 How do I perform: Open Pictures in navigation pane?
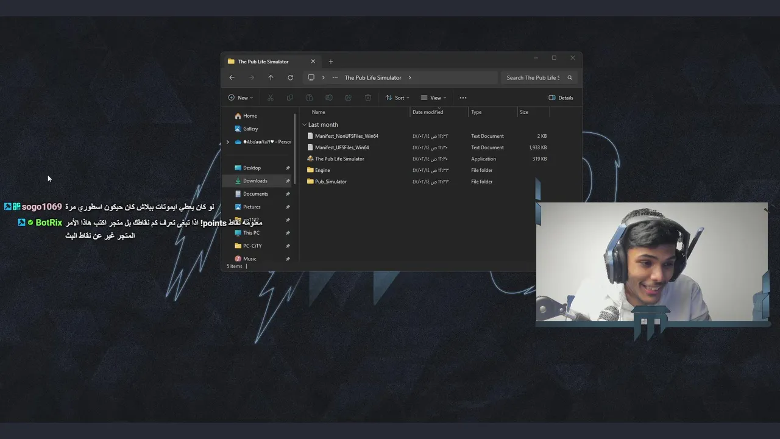pyautogui.click(x=252, y=207)
